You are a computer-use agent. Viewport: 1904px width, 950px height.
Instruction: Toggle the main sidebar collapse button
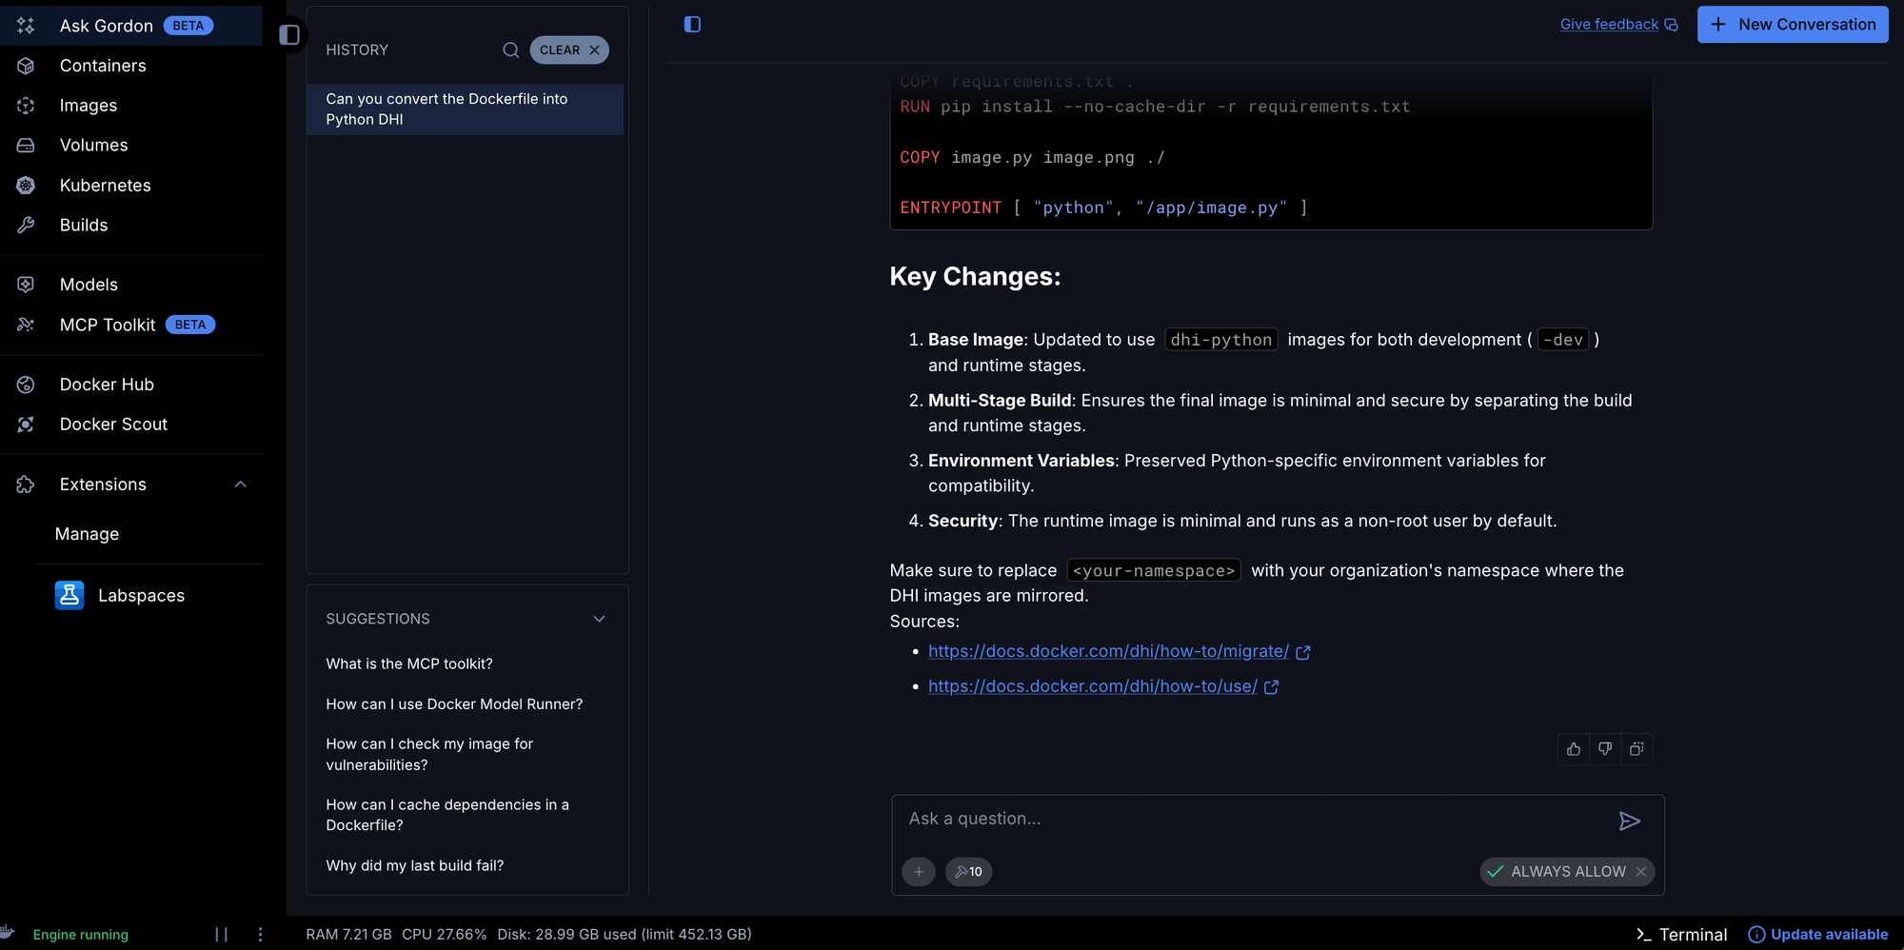pyautogui.click(x=289, y=35)
